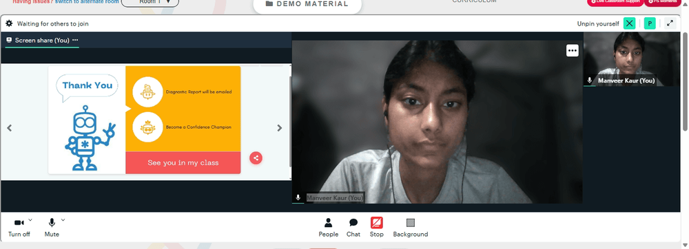Click the Unpin yourself text

pyautogui.click(x=598, y=23)
